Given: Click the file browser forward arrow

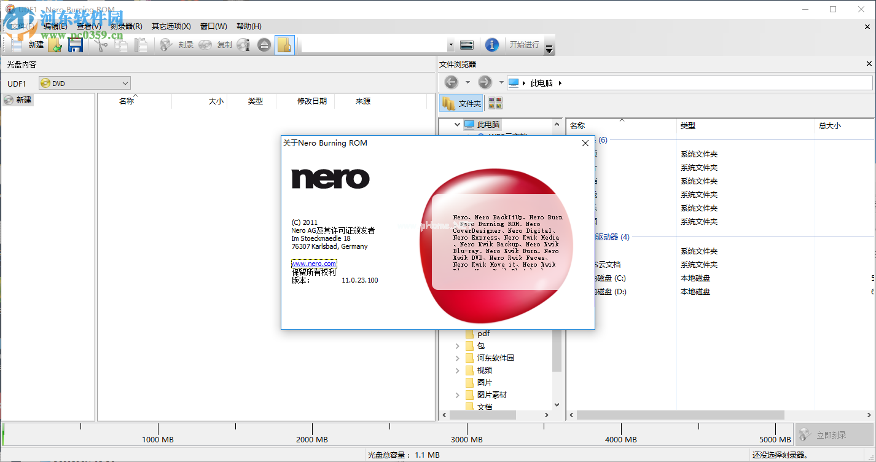Looking at the screenshot, I should [x=485, y=82].
